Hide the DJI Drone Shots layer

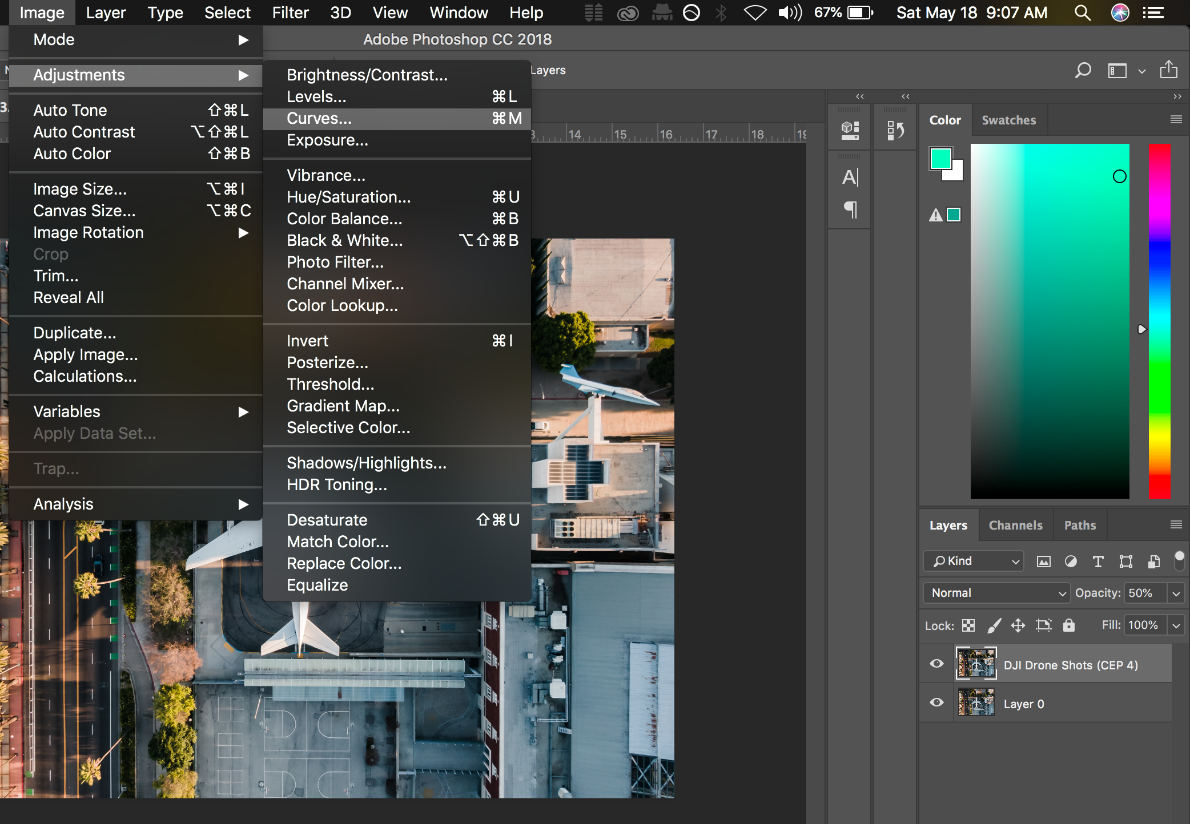pos(936,664)
